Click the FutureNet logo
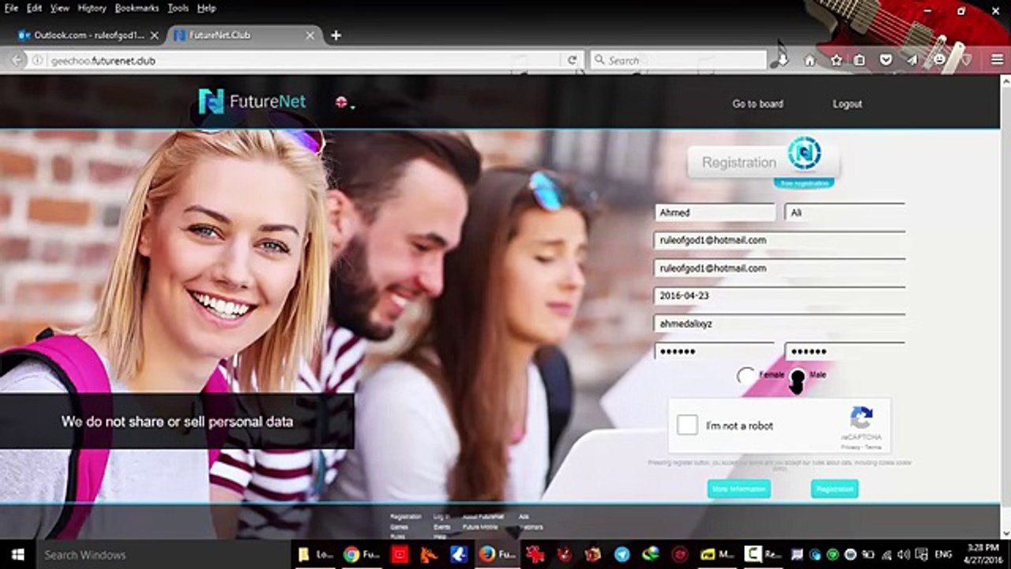This screenshot has width=1011, height=569. click(252, 101)
